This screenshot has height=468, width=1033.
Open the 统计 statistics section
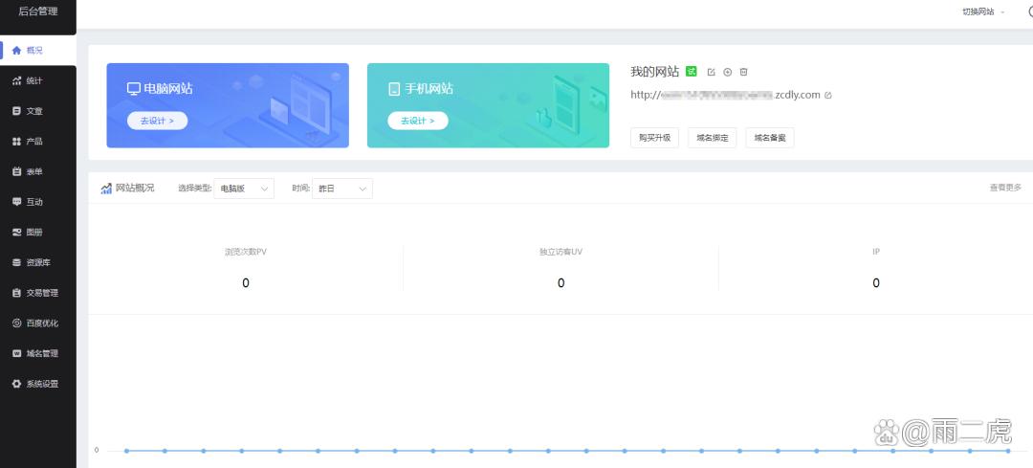coord(37,80)
